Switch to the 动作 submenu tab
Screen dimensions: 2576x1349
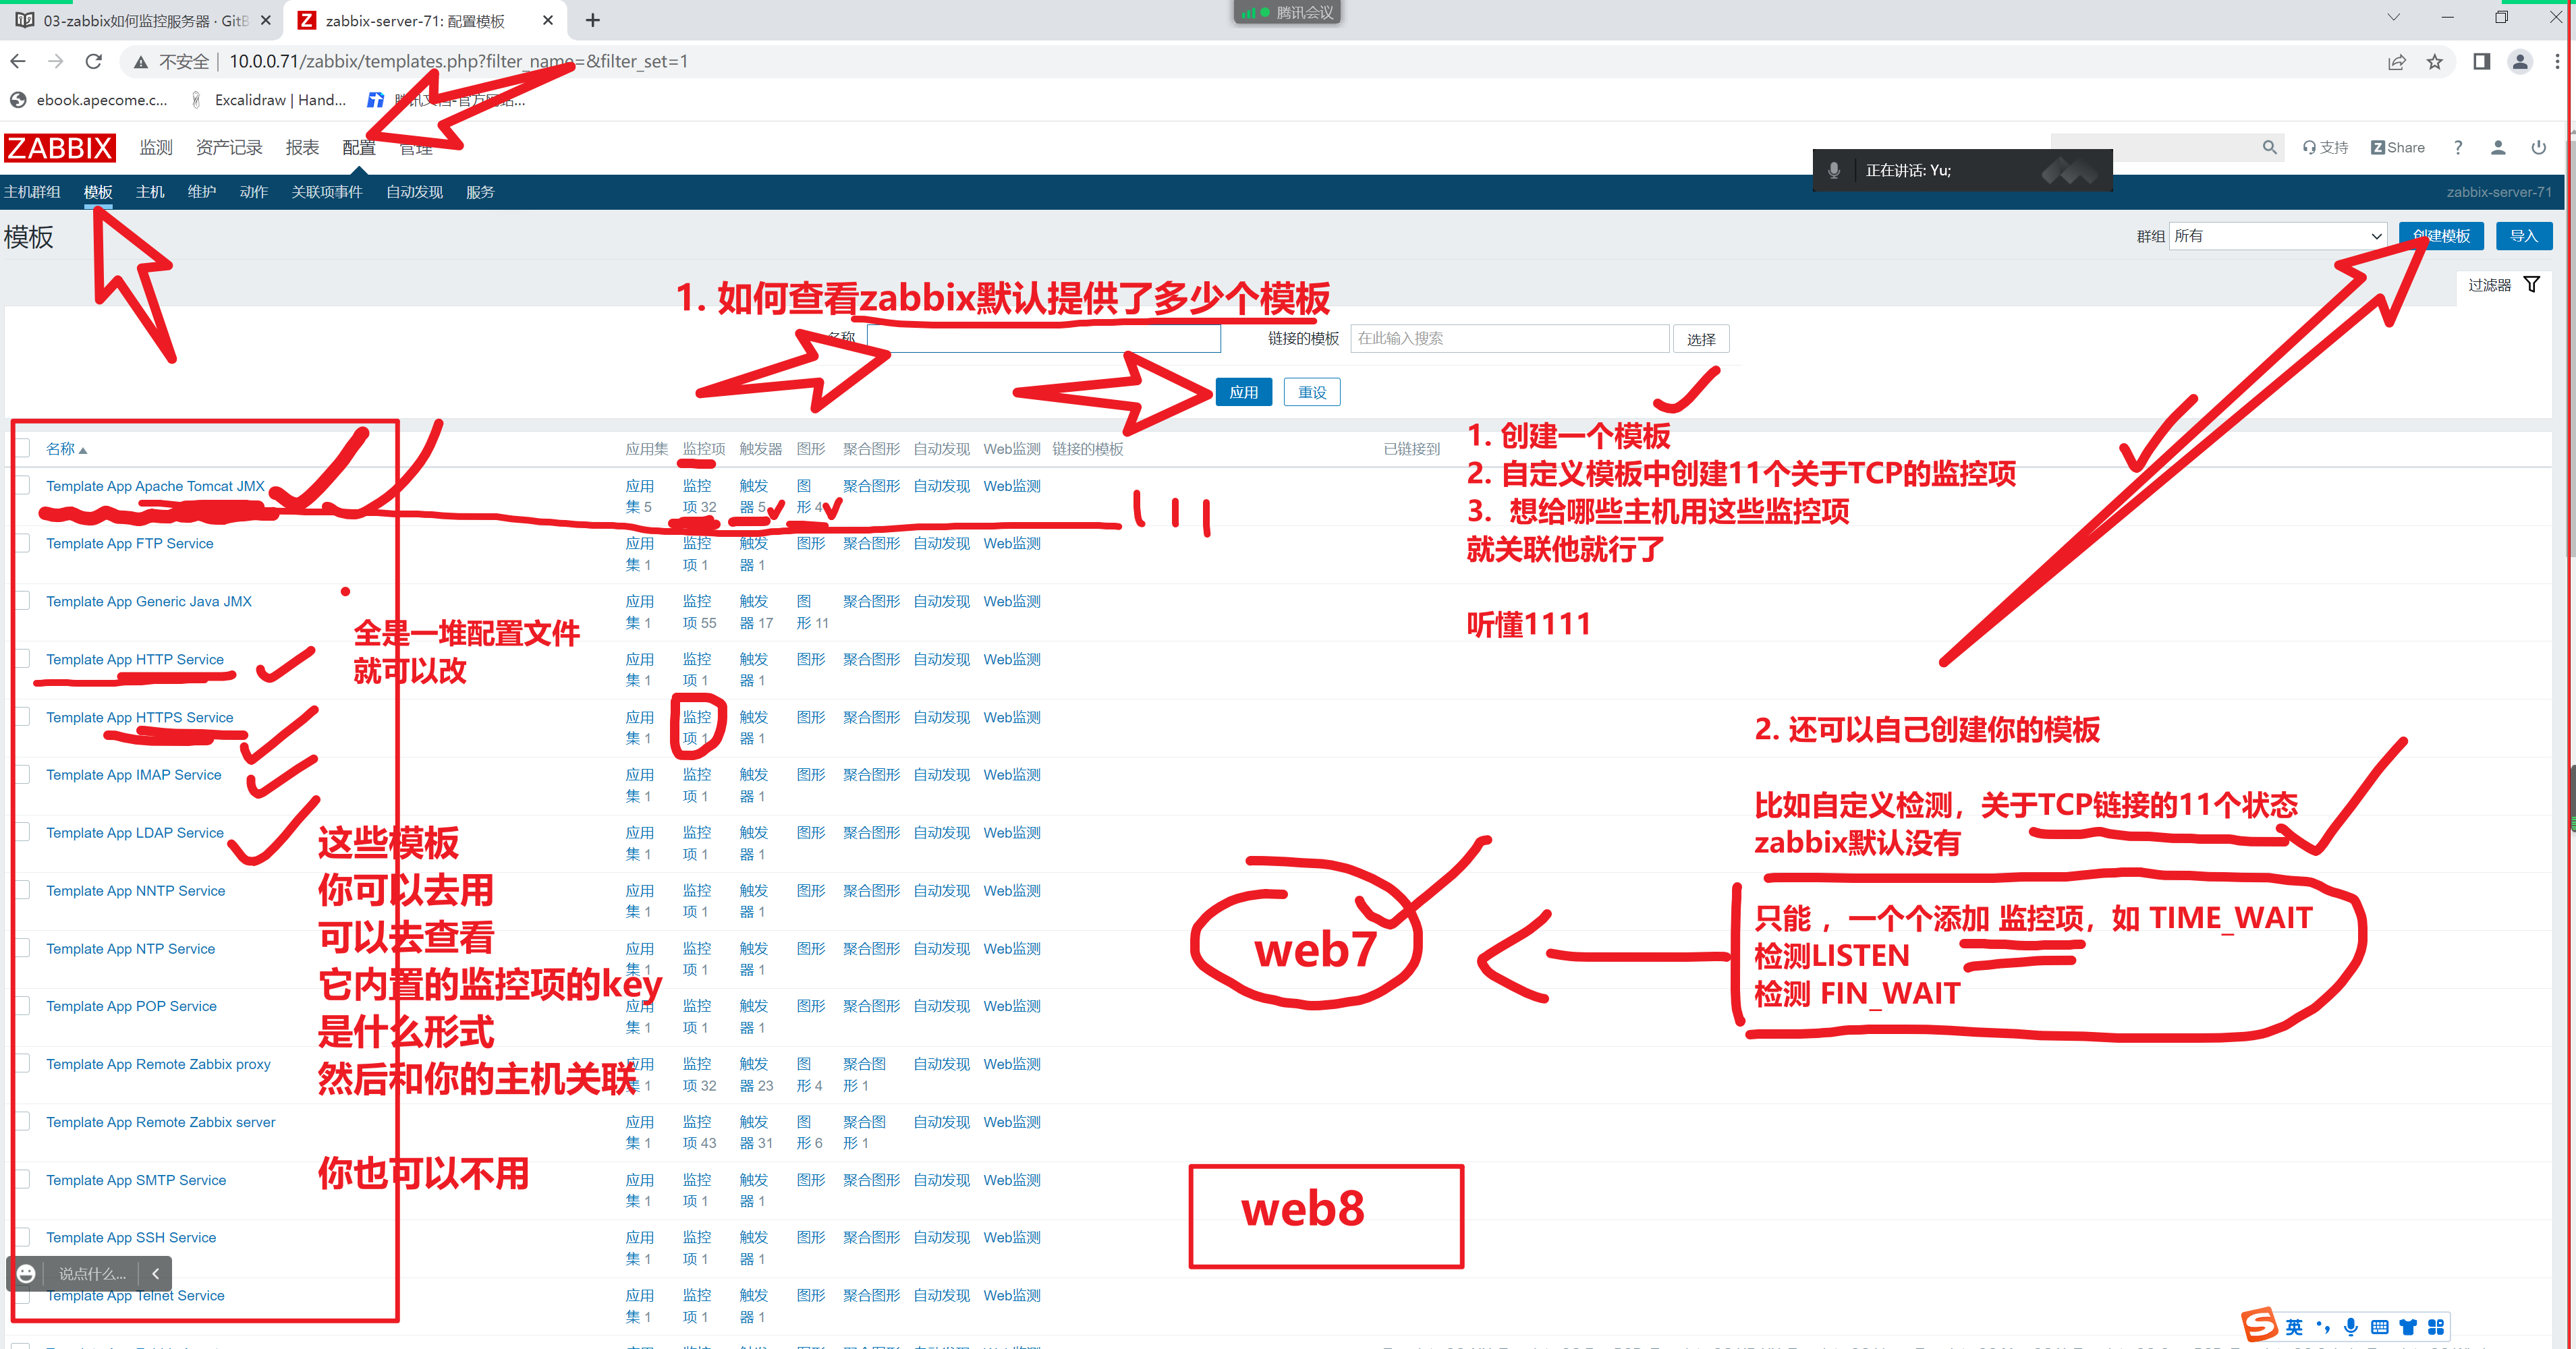click(x=253, y=192)
